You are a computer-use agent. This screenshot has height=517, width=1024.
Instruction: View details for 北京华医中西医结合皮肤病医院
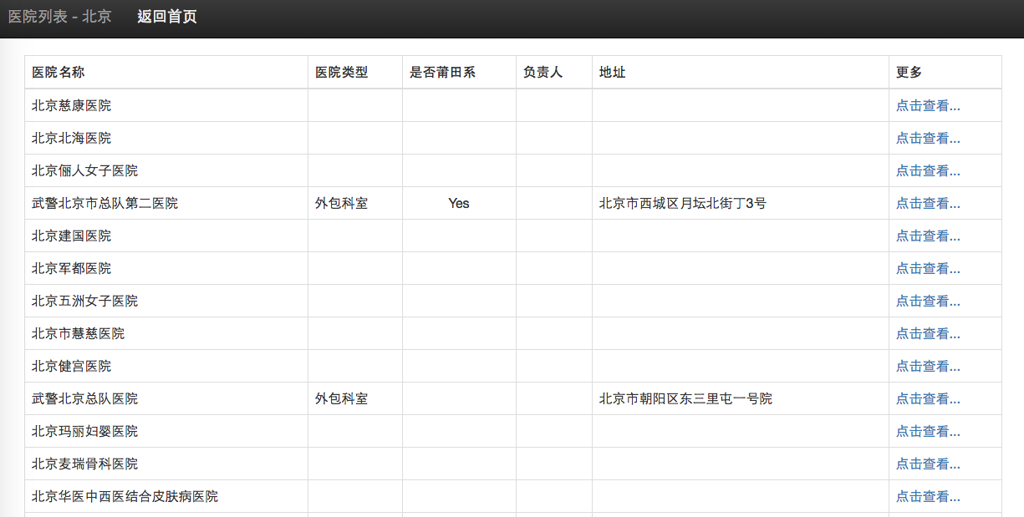(x=928, y=496)
